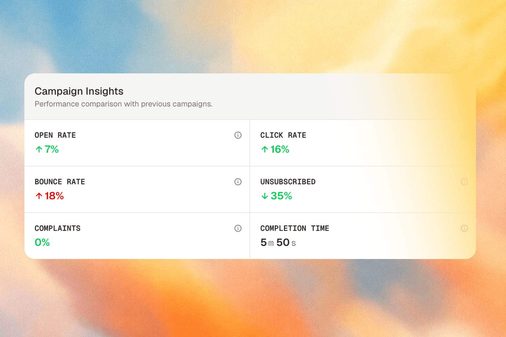Click the COMPLETION TIME label
Viewport: 506px width, 337px height.
click(295, 228)
